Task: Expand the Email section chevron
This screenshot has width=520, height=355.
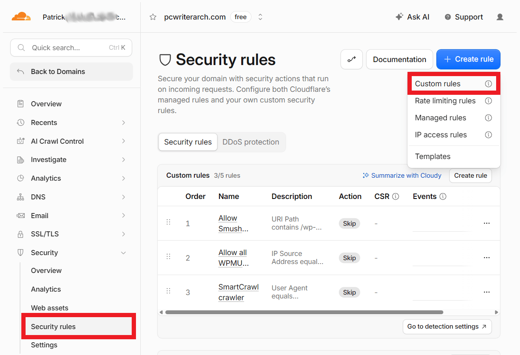Action: click(x=124, y=216)
